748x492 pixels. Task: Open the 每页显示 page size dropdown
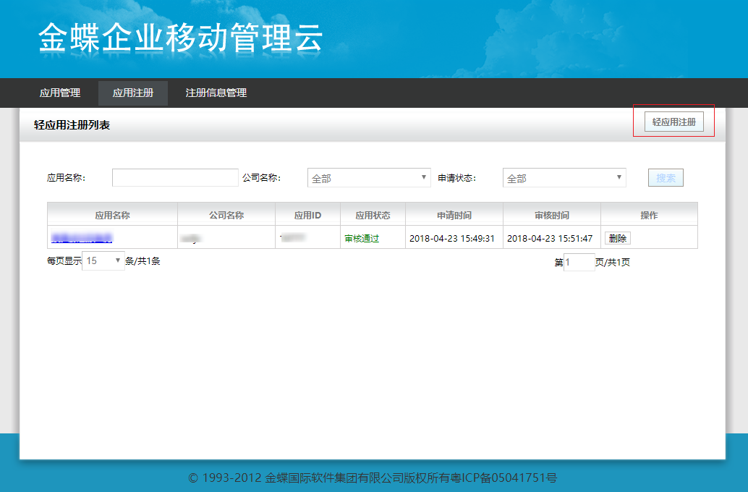[102, 260]
